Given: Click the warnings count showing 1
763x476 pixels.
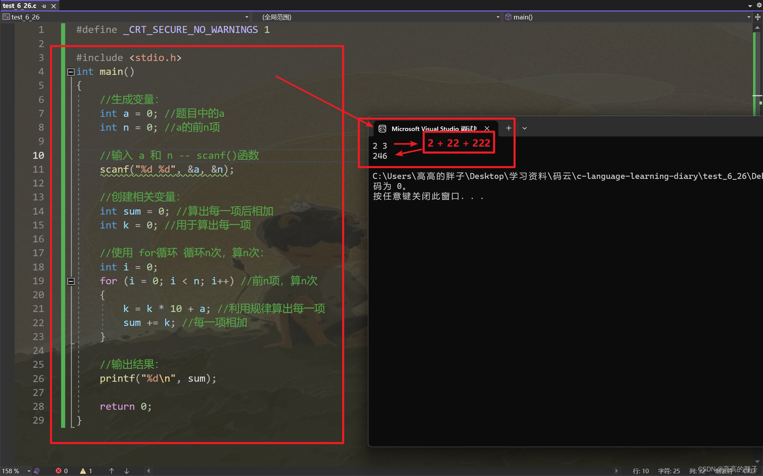Looking at the screenshot, I should pos(85,471).
